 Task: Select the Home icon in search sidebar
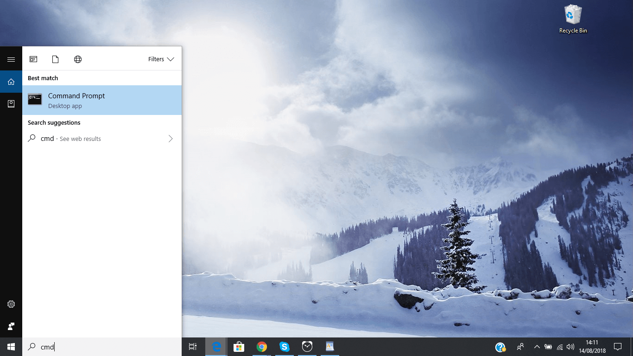coord(11,82)
